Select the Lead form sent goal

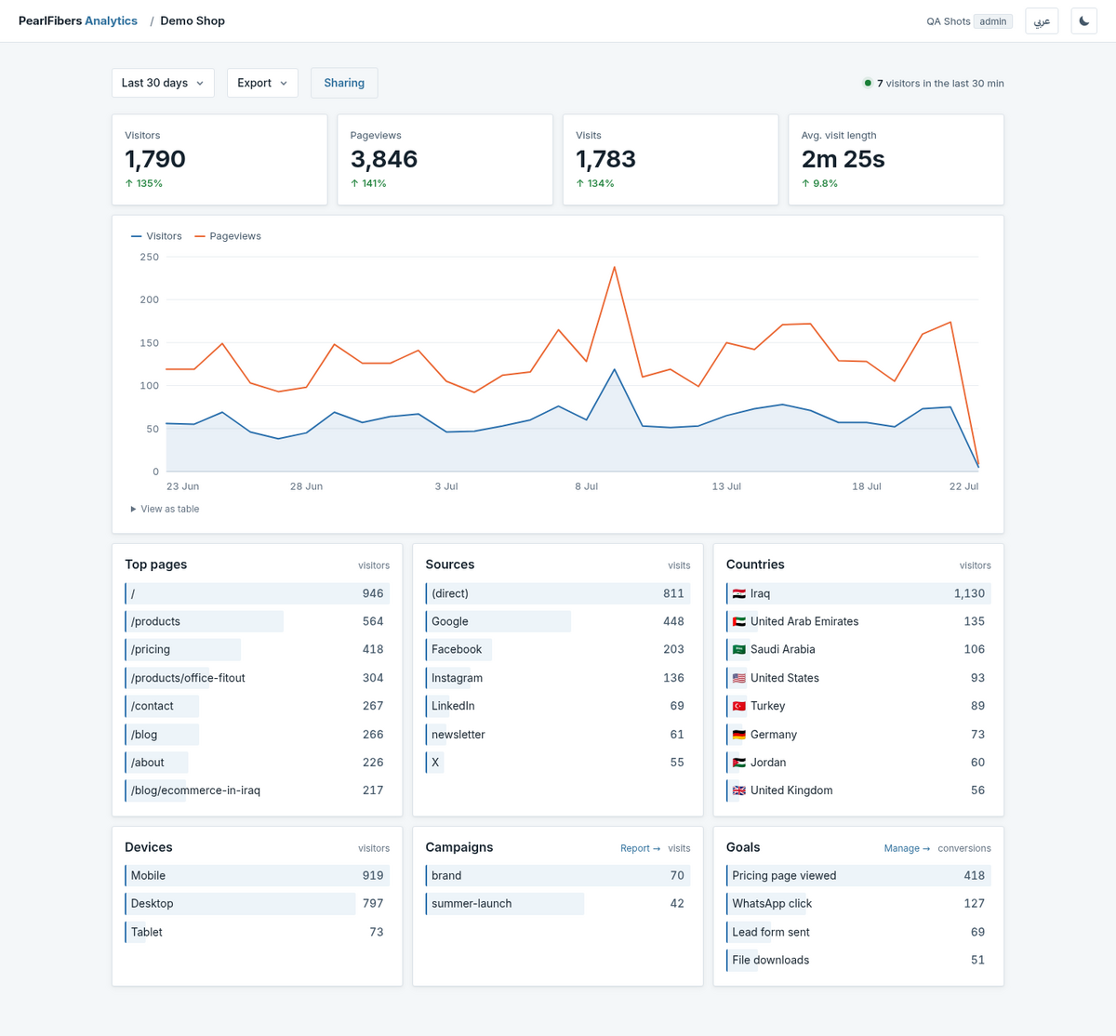[x=858, y=932]
